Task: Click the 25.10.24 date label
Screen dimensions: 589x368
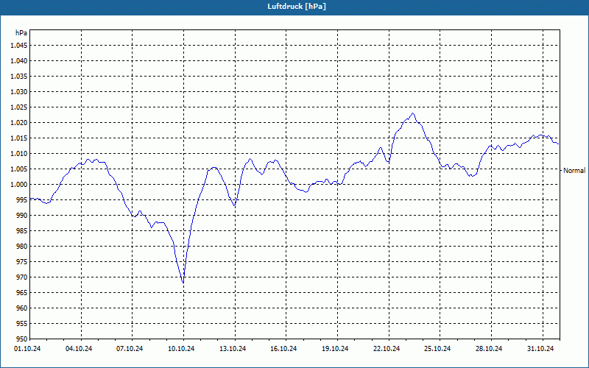Action: (x=437, y=349)
